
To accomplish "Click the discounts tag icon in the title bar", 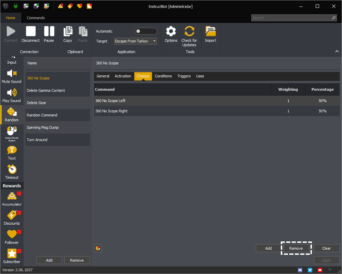I will 70,6.
